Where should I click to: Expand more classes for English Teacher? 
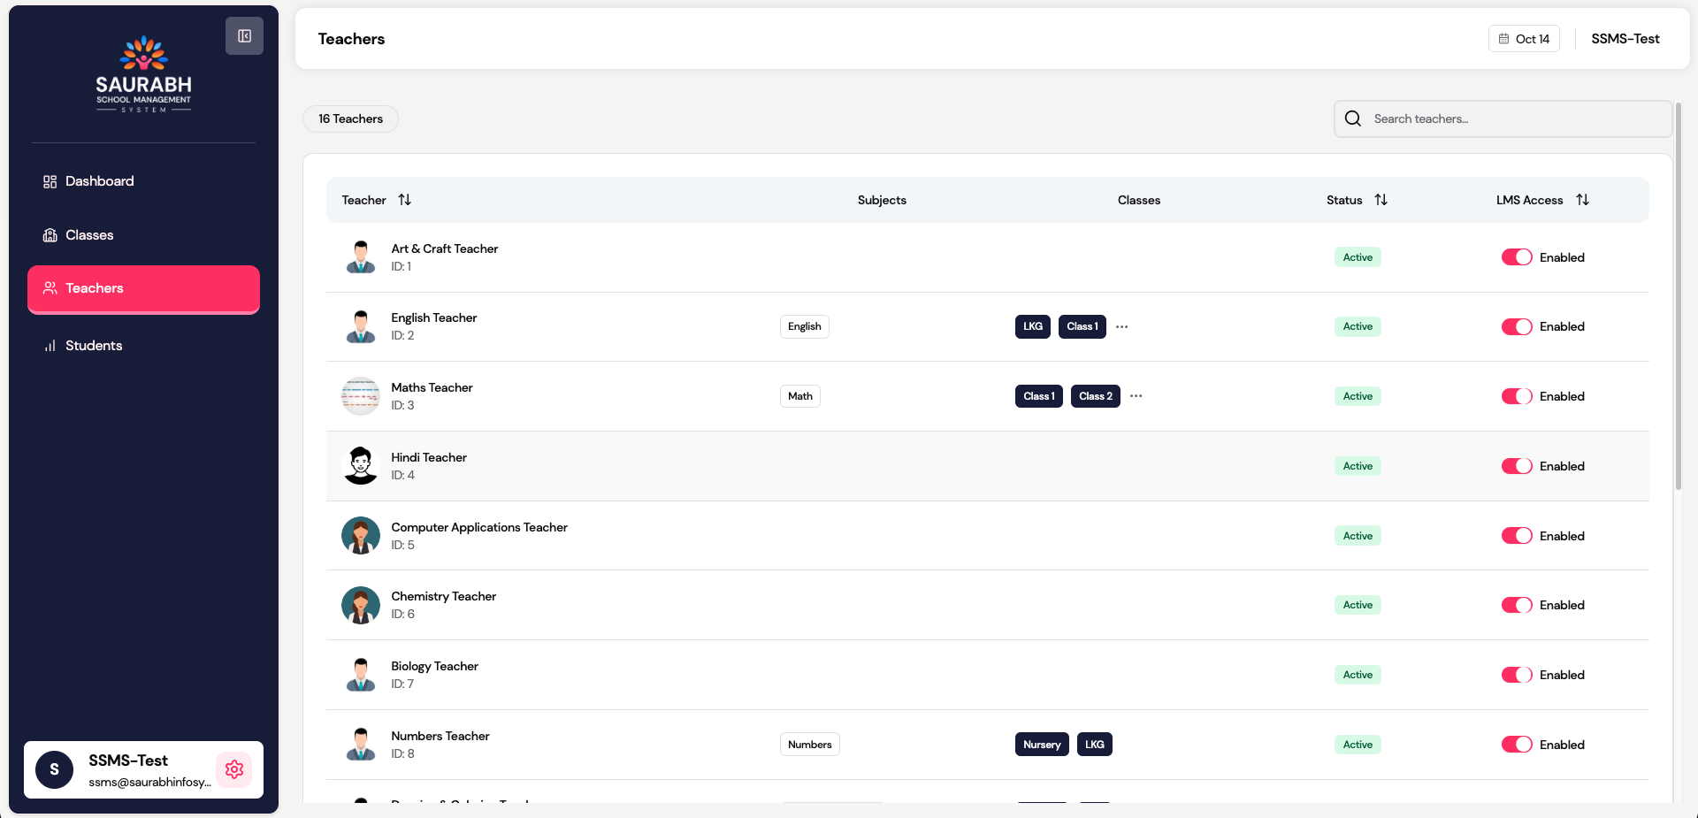point(1122,327)
